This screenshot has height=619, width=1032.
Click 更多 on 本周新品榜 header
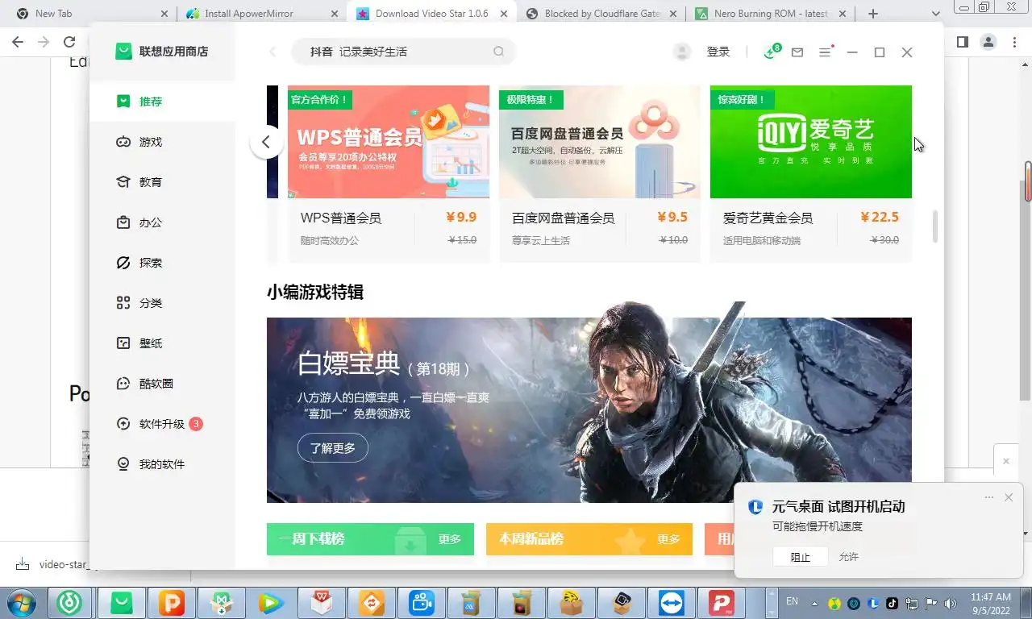pyautogui.click(x=668, y=539)
